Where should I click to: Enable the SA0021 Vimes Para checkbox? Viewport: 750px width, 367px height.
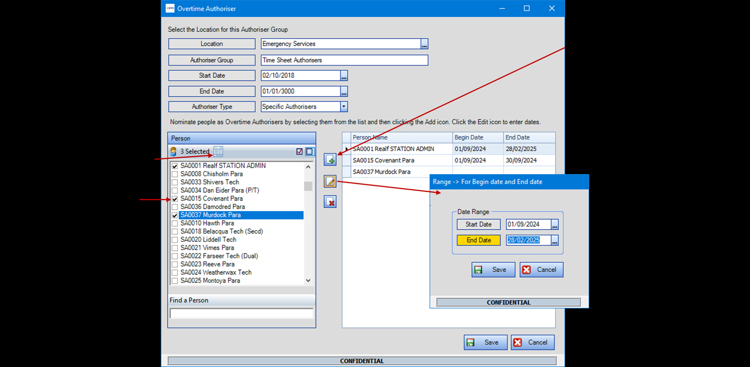(175, 248)
